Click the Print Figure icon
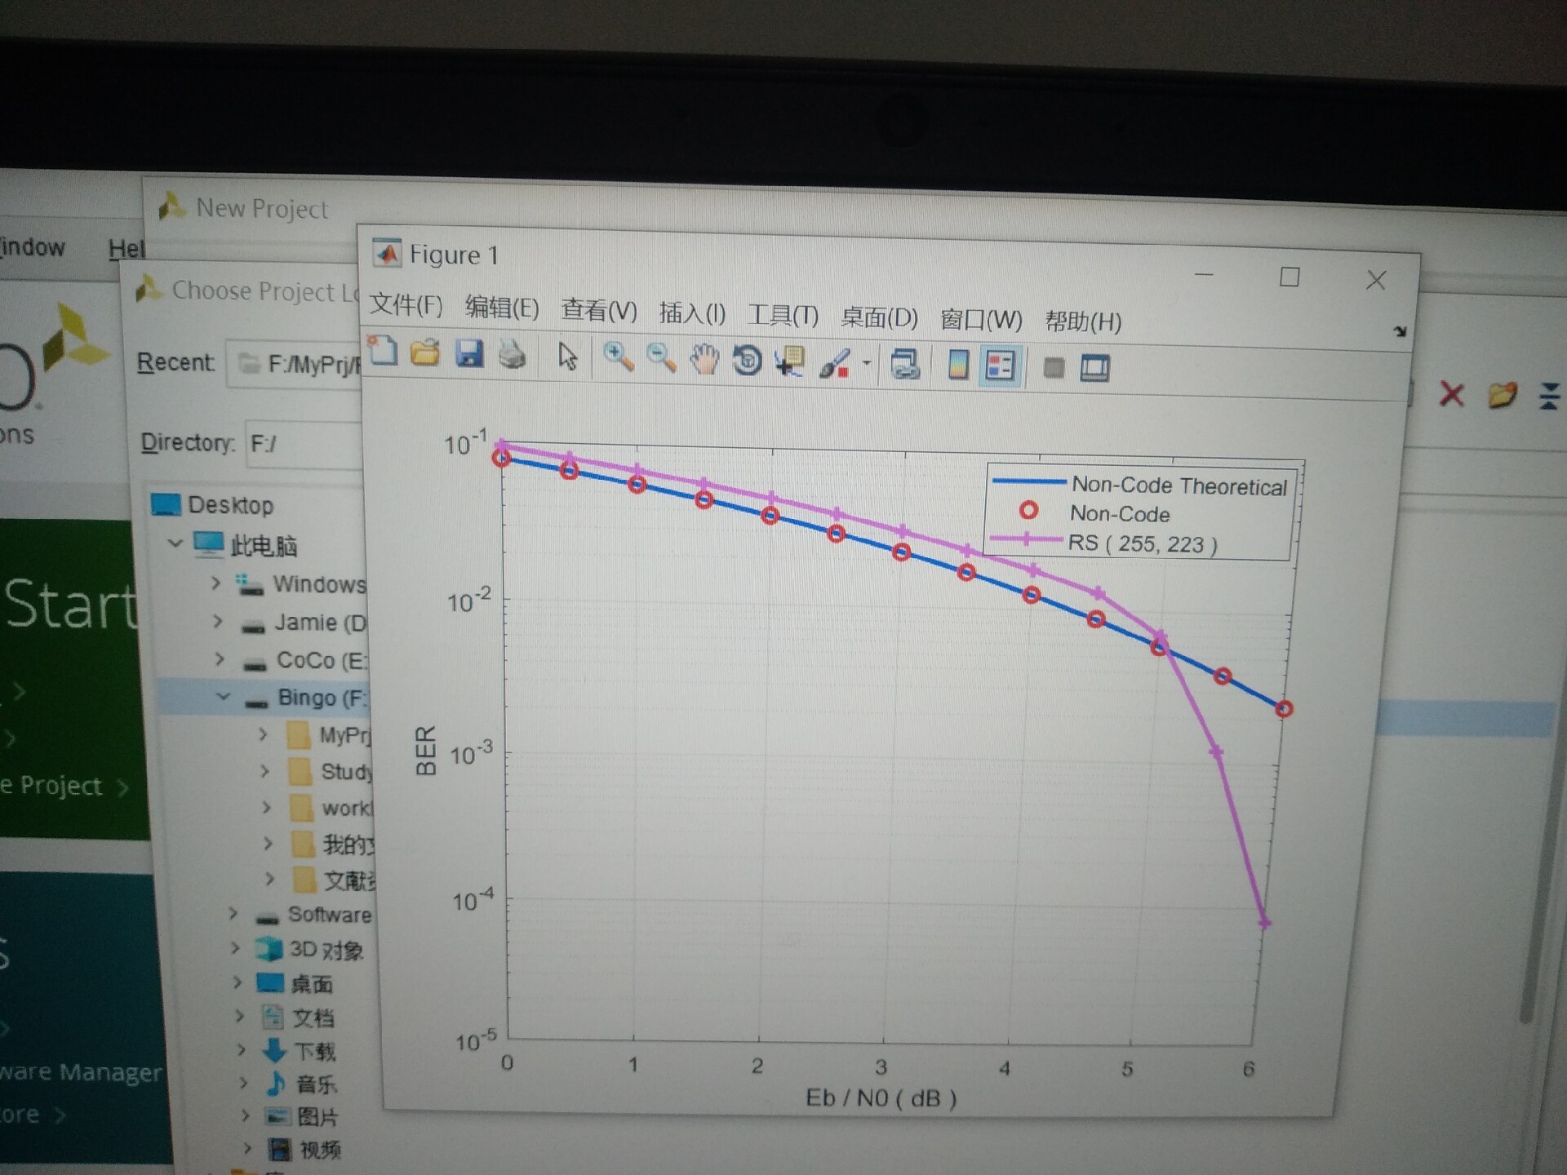Viewport: 1567px width, 1175px height. (513, 356)
